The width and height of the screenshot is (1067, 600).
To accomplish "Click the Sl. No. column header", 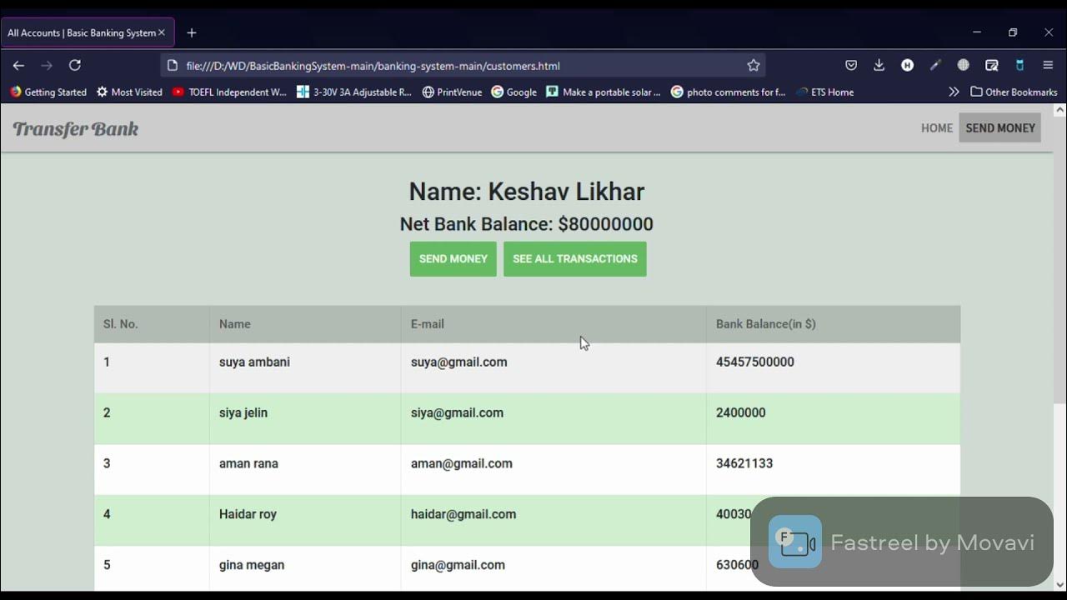I will coord(152,324).
